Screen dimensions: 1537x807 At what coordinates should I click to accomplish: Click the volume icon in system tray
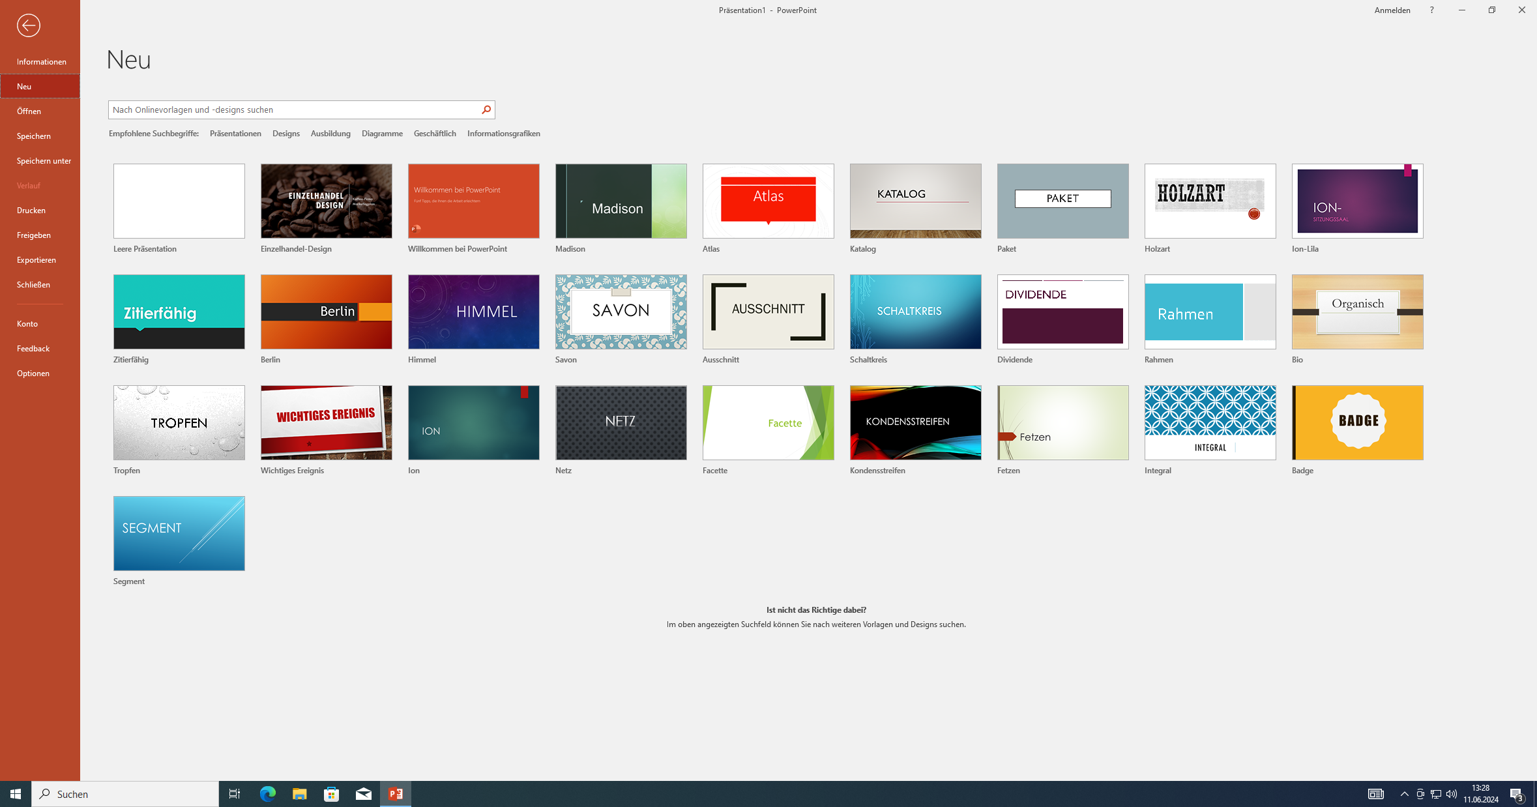[x=1451, y=793]
